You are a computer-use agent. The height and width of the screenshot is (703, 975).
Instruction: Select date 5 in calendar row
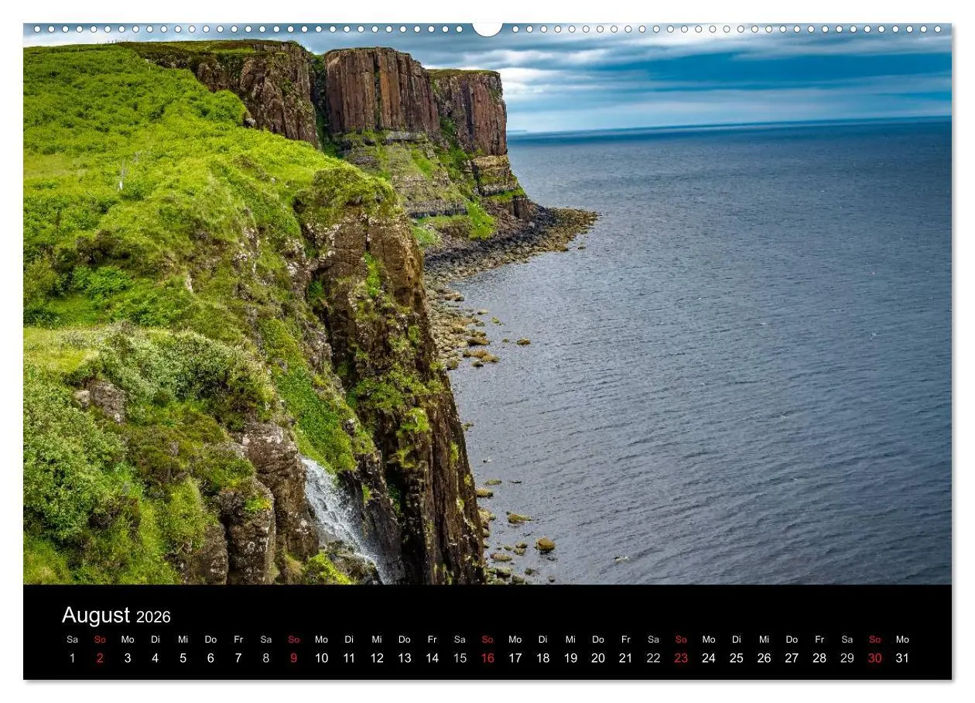tap(183, 658)
